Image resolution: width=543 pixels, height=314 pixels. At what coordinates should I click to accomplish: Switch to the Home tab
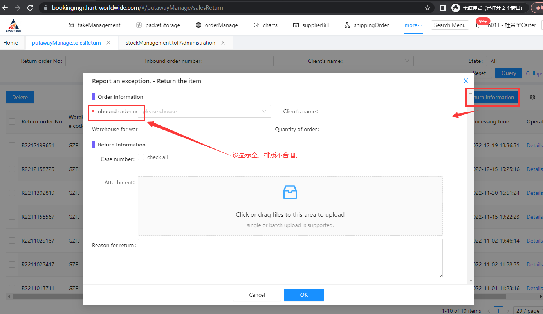pyautogui.click(x=11, y=43)
